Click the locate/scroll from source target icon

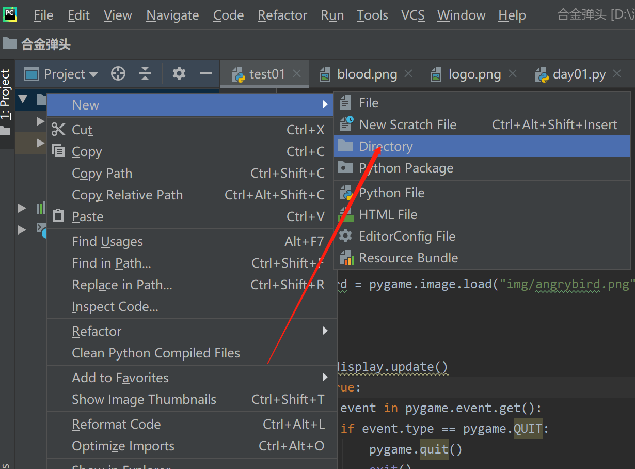(118, 74)
